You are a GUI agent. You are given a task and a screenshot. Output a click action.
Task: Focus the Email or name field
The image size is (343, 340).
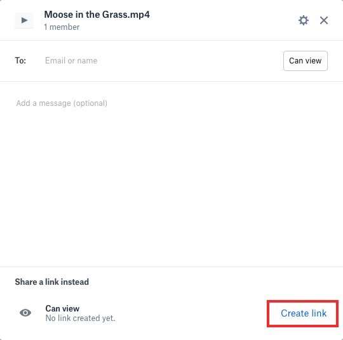[161, 61]
